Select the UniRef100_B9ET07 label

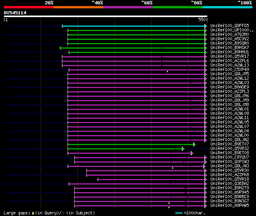pos(230,144)
